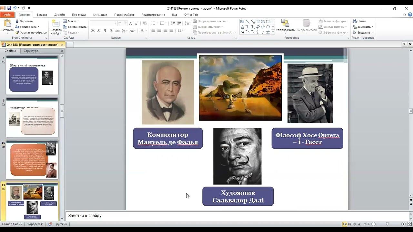Select slide 10 thumbnail
The height and width of the screenshot is (232, 413).
tap(32, 159)
